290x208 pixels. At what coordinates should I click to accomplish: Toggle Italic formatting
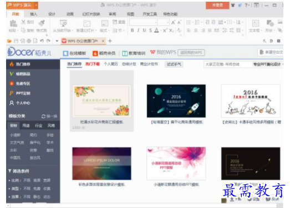[x=138, y=30]
